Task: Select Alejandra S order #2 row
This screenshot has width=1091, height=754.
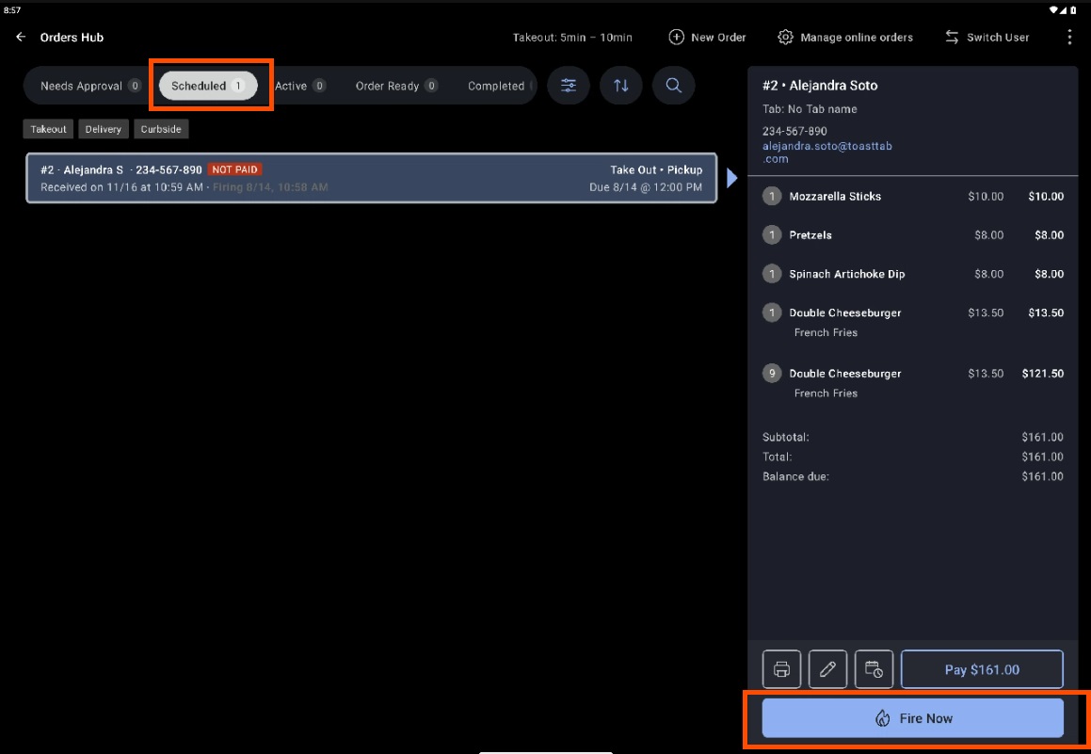Action: [x=371, y=178]
